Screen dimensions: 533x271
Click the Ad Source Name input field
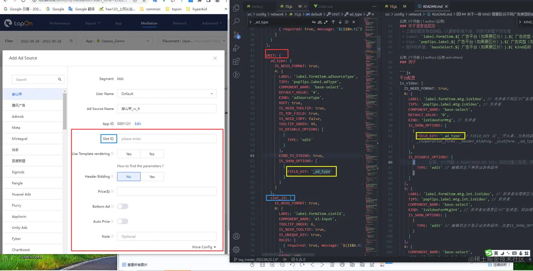tap(167, 109)
